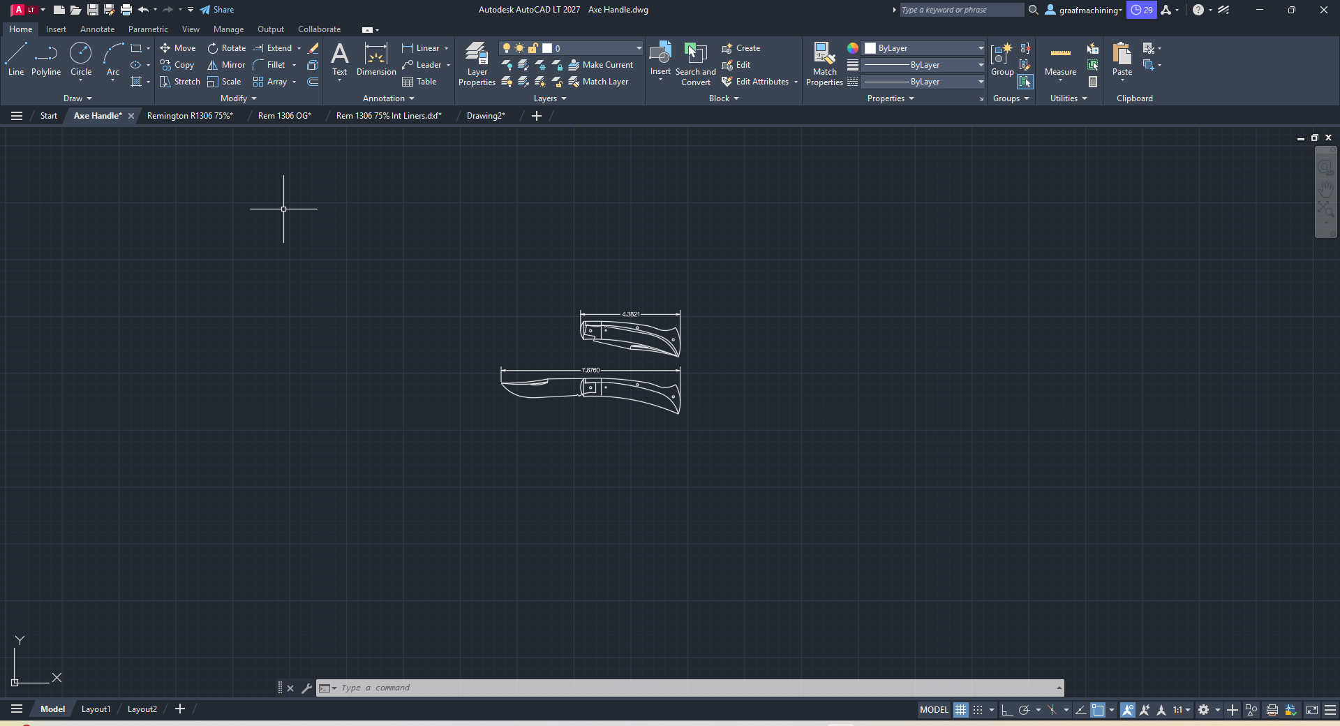
Task: Click the Move tool
Action: tap(177, 48)
